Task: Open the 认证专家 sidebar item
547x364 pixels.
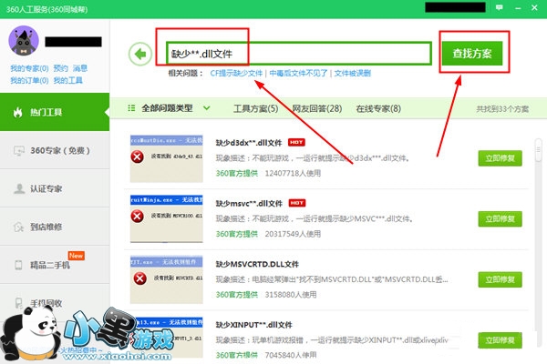Action: pos(55,188)
